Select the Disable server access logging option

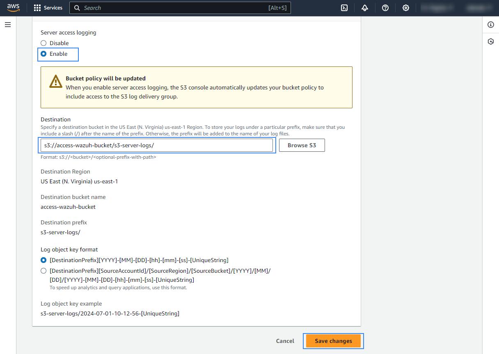[43, 43]
